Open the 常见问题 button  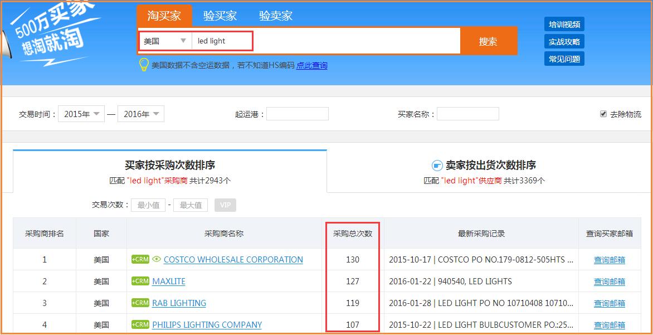coord(564,59)
